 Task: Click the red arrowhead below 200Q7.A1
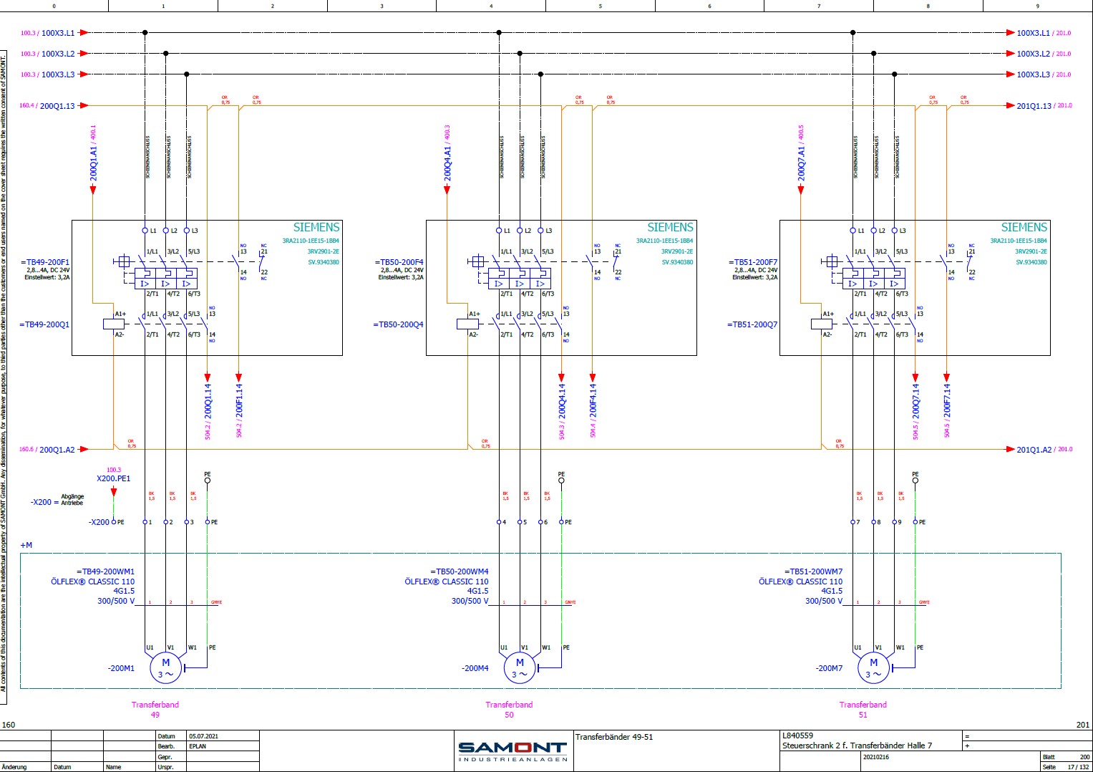pyautogui.click(x=801, y=190)
